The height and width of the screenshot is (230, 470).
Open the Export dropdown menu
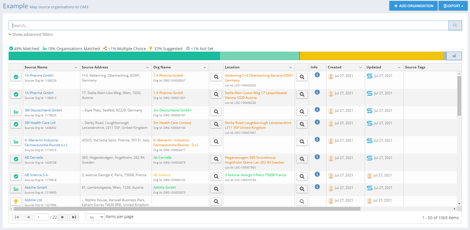[x=453, y=6]
